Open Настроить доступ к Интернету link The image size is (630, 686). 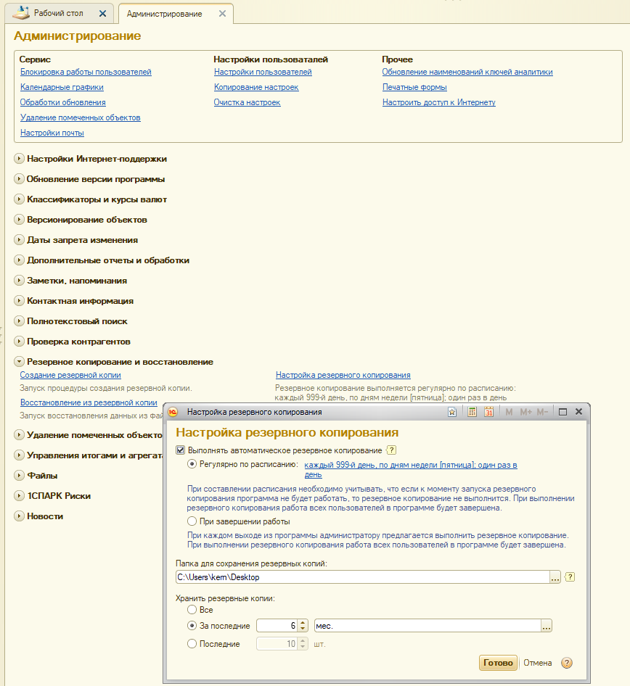pos(438,102)
